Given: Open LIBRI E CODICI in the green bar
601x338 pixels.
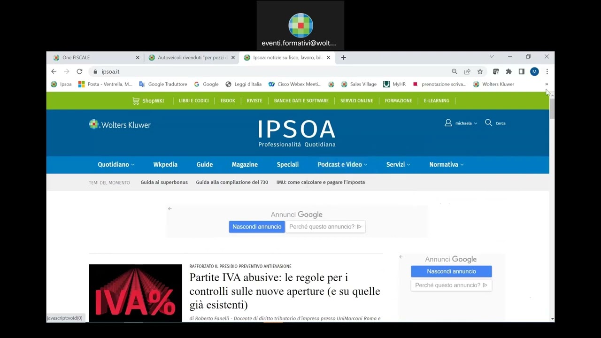Looking at the screenshot, I should (193, 100).
